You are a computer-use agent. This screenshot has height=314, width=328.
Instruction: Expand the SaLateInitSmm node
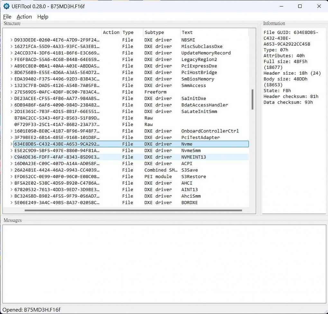point(12,111)
